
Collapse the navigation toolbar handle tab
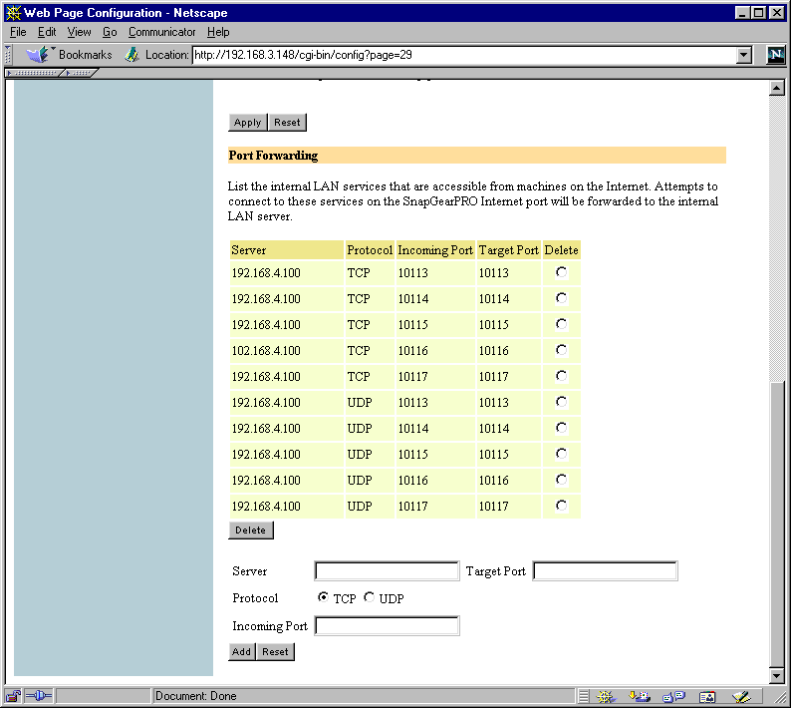point(34,73)
